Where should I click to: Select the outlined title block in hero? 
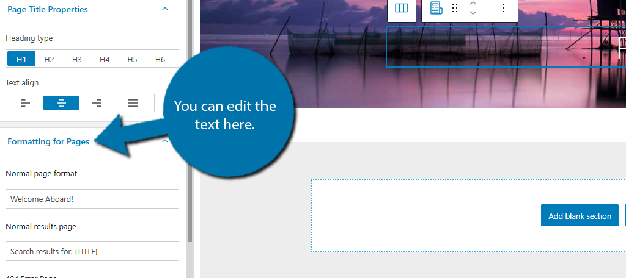pyautogui.click(x=506, y=47)
